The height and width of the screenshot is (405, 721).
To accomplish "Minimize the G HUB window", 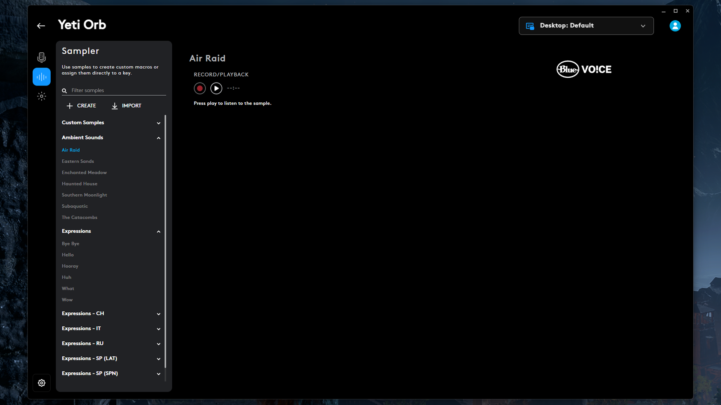I will (x=664, y=11).
